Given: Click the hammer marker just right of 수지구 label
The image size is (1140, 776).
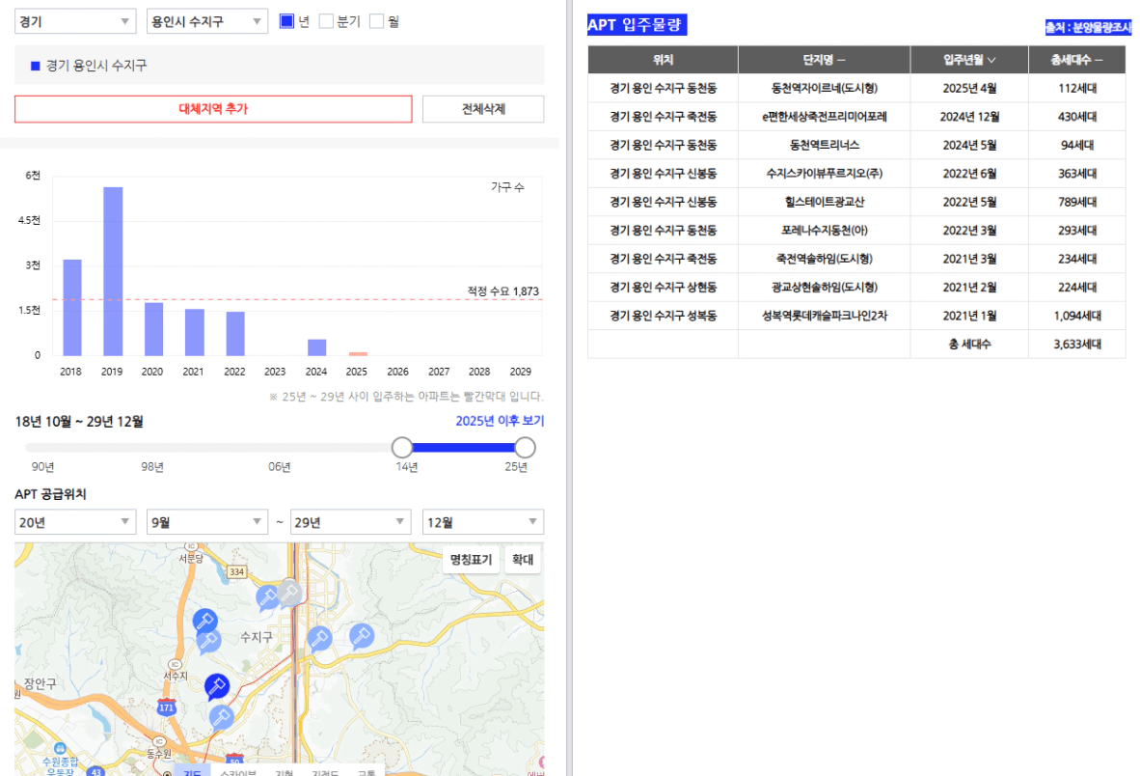Looking at the screenshot, I should point(319,638).
